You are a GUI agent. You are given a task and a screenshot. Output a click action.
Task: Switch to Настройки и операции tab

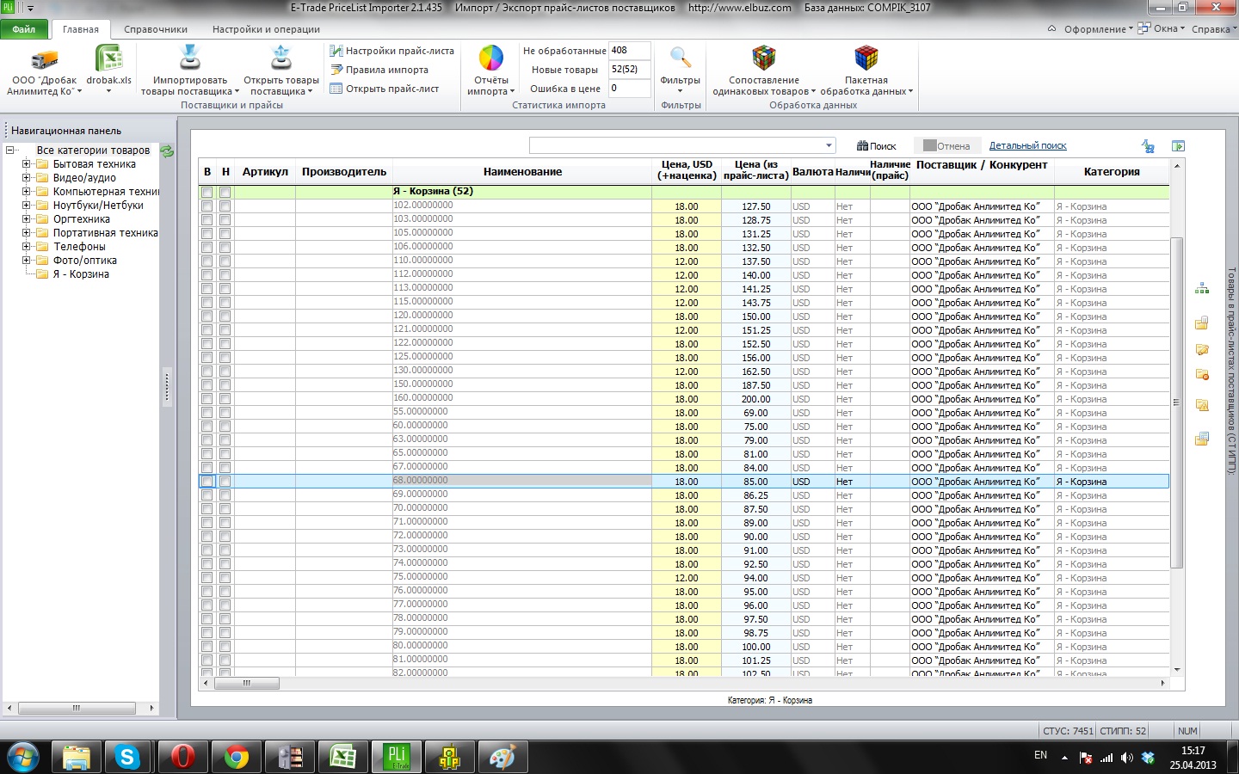pos(266,29)
